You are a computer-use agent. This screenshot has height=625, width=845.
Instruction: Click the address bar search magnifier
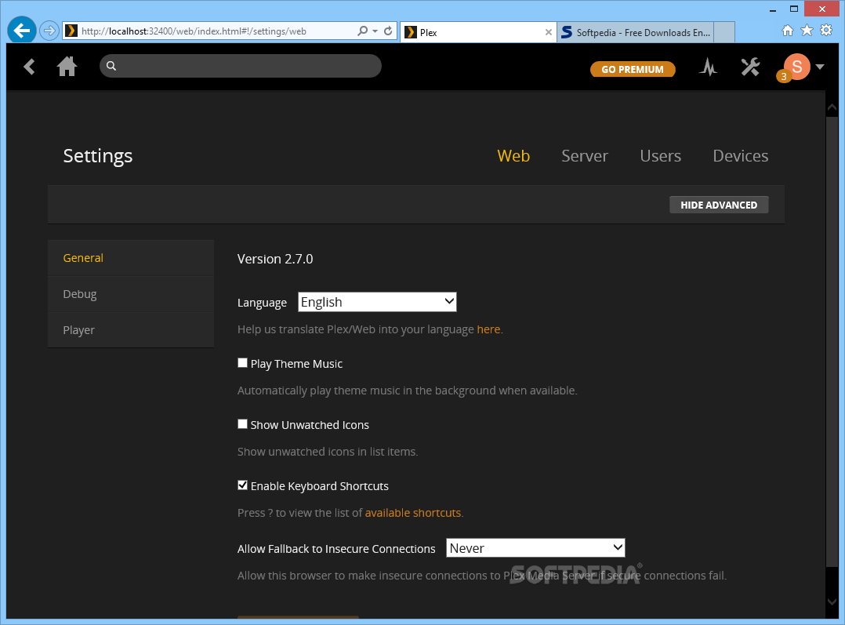(363, 31)
